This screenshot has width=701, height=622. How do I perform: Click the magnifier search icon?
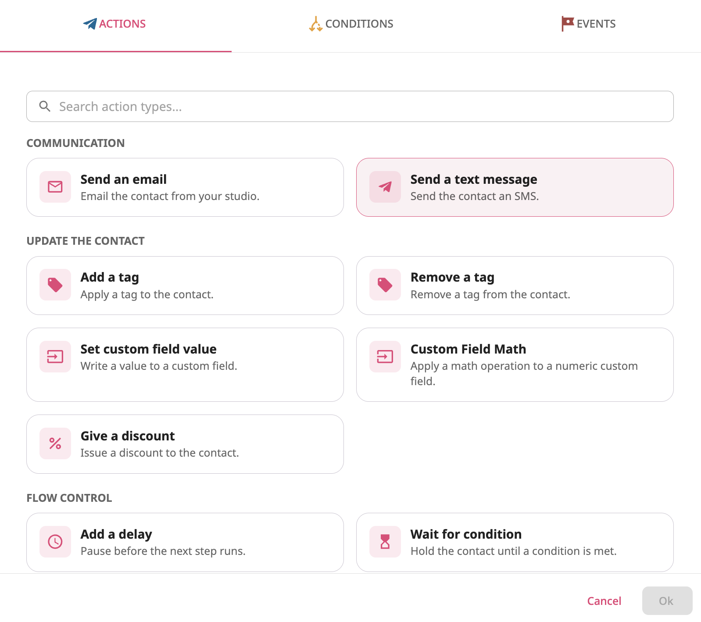tap(45, 106)
